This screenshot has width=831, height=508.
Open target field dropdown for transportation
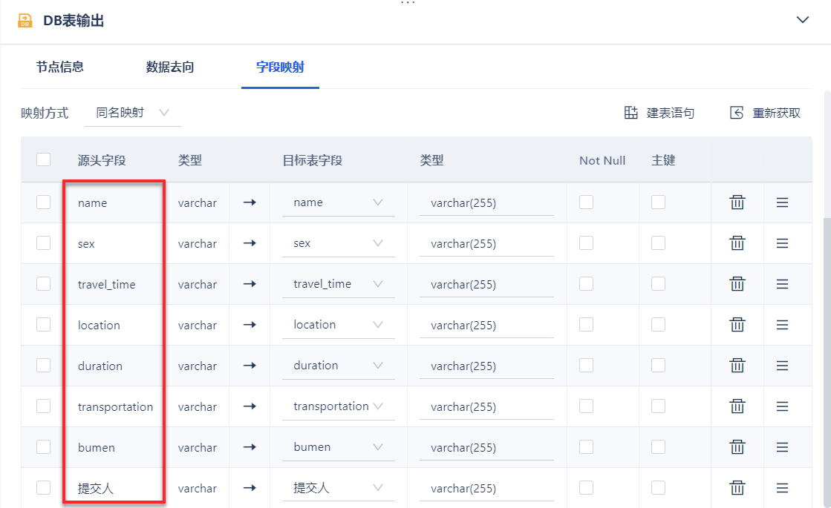click(x=338, y=406)
